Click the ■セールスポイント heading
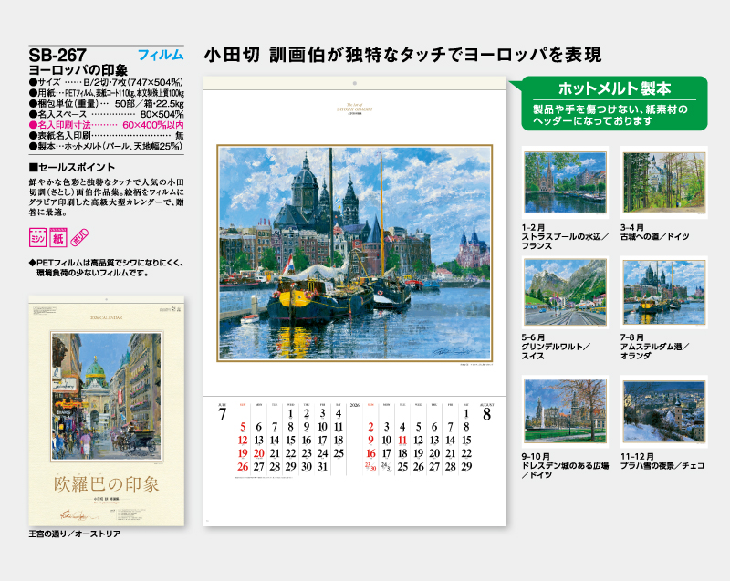 [72, 168]
